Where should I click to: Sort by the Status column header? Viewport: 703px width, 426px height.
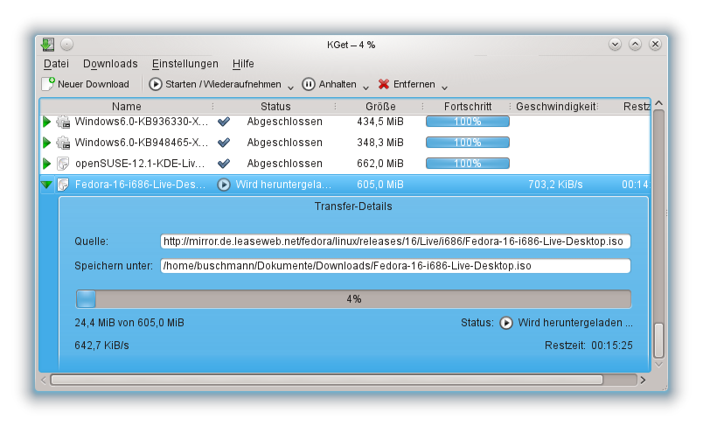[275, 106]
